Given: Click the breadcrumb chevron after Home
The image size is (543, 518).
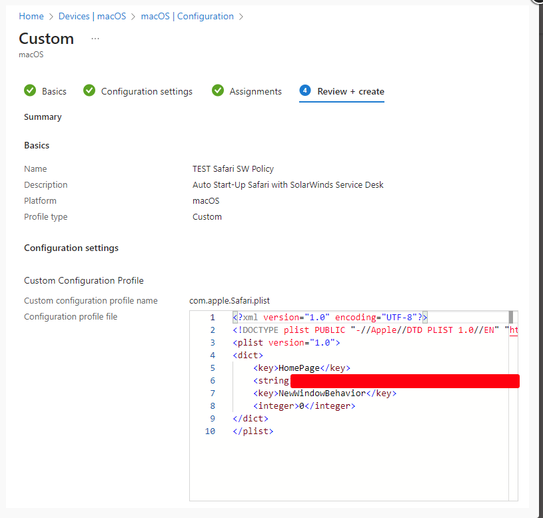Looking at the screenshot, I should coord(51,17).
